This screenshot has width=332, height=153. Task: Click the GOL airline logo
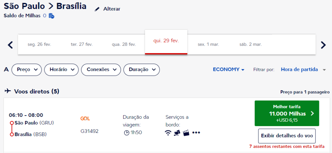tap(85, 118)
